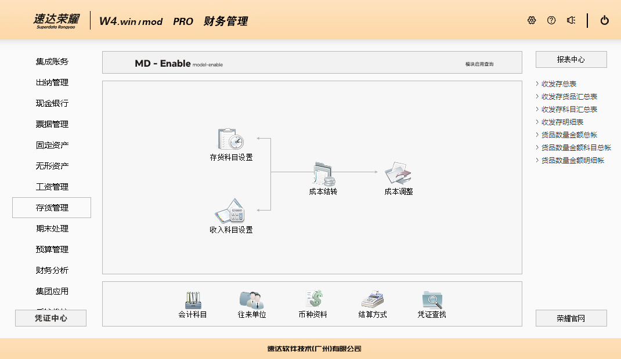Open 凭证查找 search folder icon
This screenshot has width=621, height=359.
point(432,300)
